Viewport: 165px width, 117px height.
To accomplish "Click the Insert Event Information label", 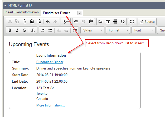I will pyautogui.click(x=22, y=12).
